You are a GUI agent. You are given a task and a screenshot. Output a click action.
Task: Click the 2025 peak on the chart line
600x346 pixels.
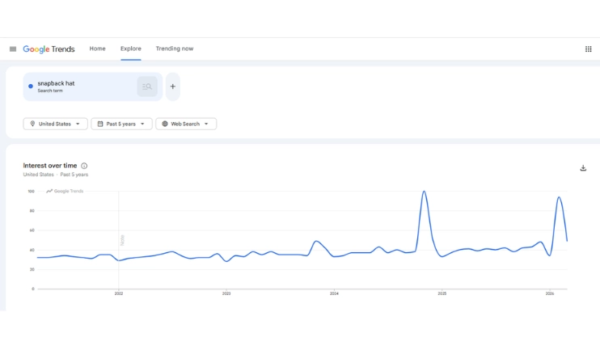click(x=424, y=192)
